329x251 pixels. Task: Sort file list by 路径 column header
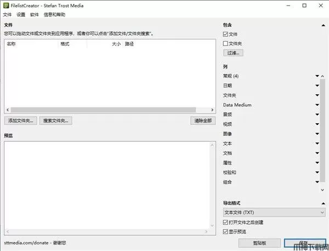tap(129, 44)
